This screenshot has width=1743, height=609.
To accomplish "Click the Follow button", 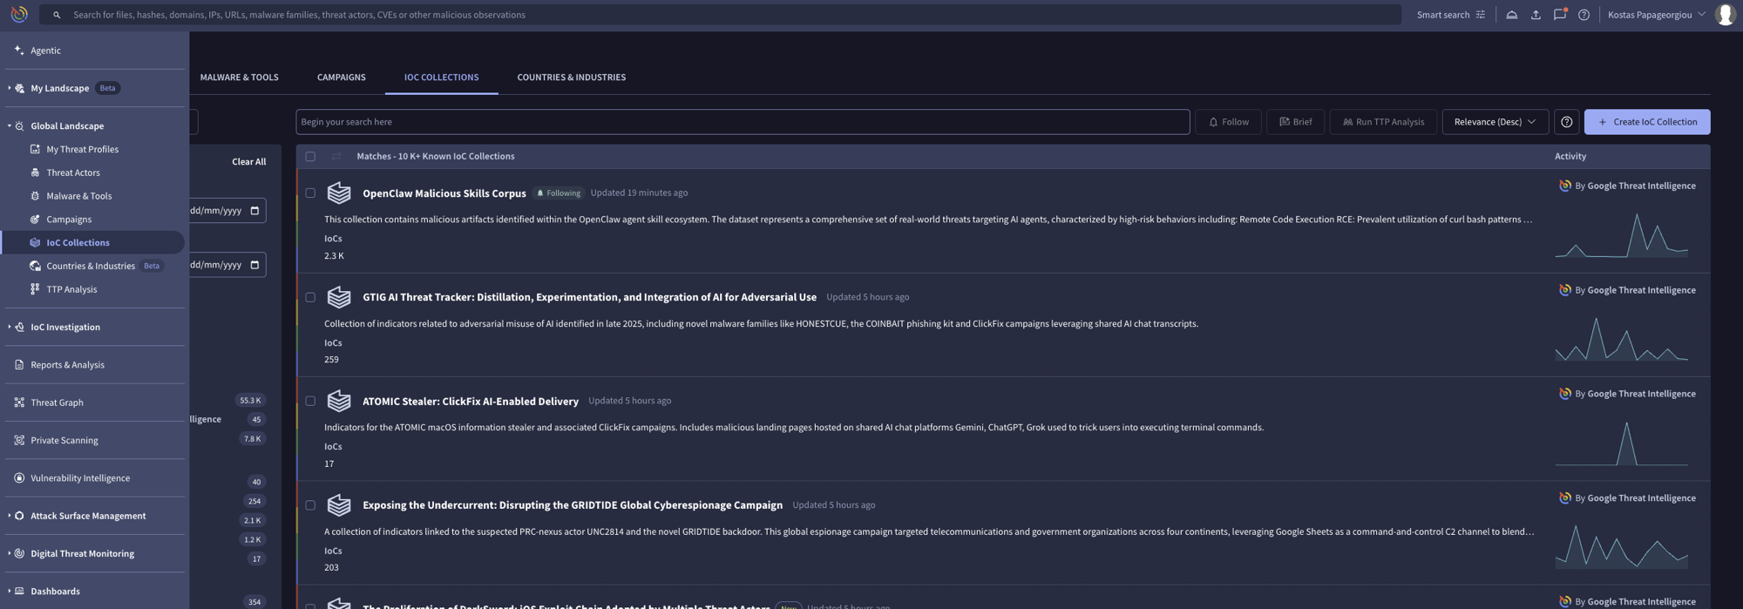I will pyautogui.click(x=1228, y=122).
